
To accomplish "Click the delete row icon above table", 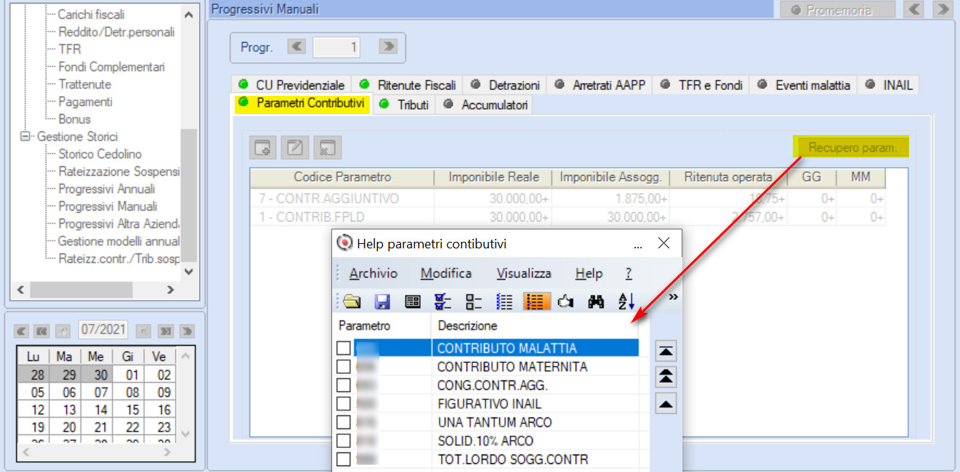I will pos(328,147).
